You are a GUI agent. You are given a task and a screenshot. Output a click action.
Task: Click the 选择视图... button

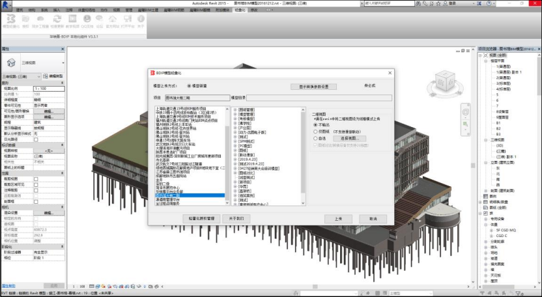(349, 138)
